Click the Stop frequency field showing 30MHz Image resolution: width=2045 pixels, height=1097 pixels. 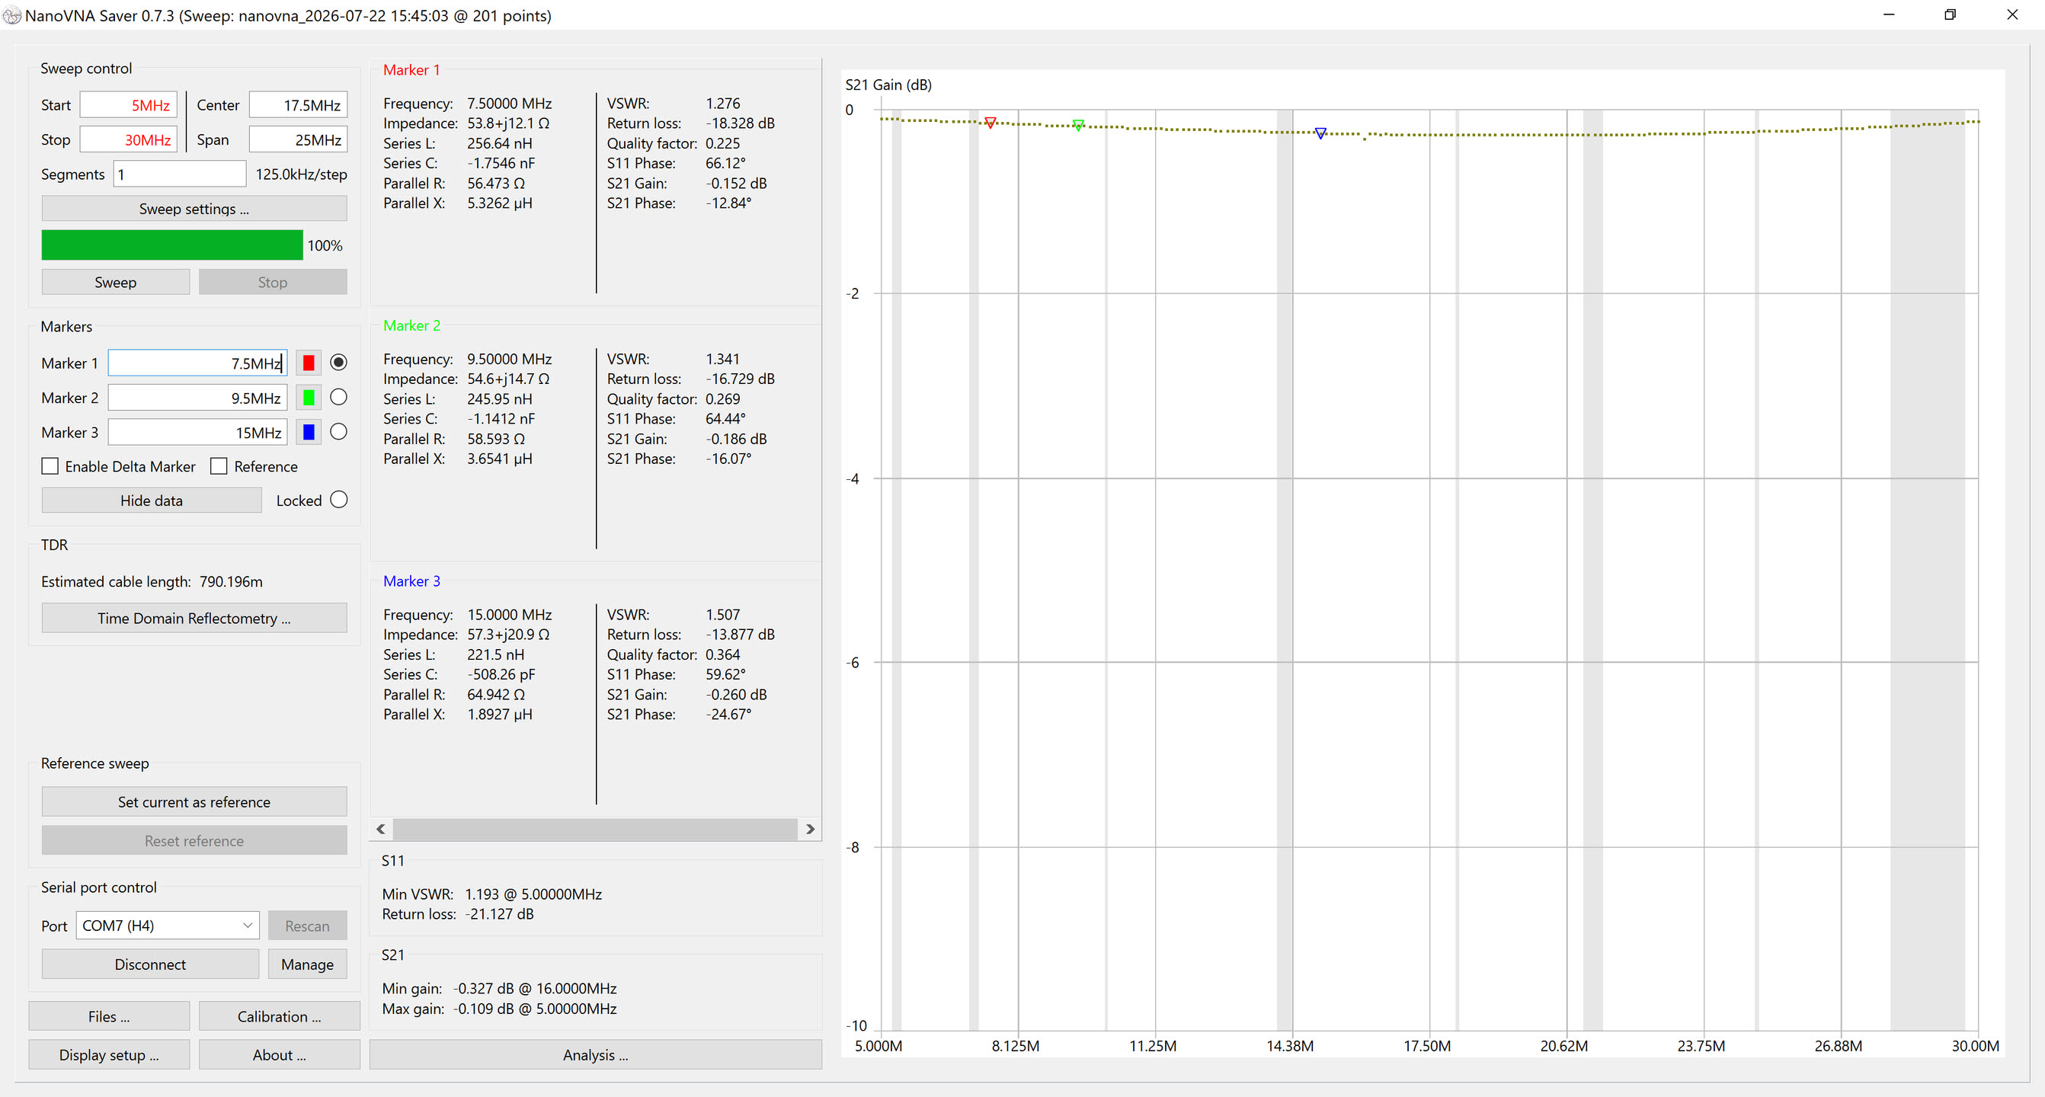pos(129,139)
